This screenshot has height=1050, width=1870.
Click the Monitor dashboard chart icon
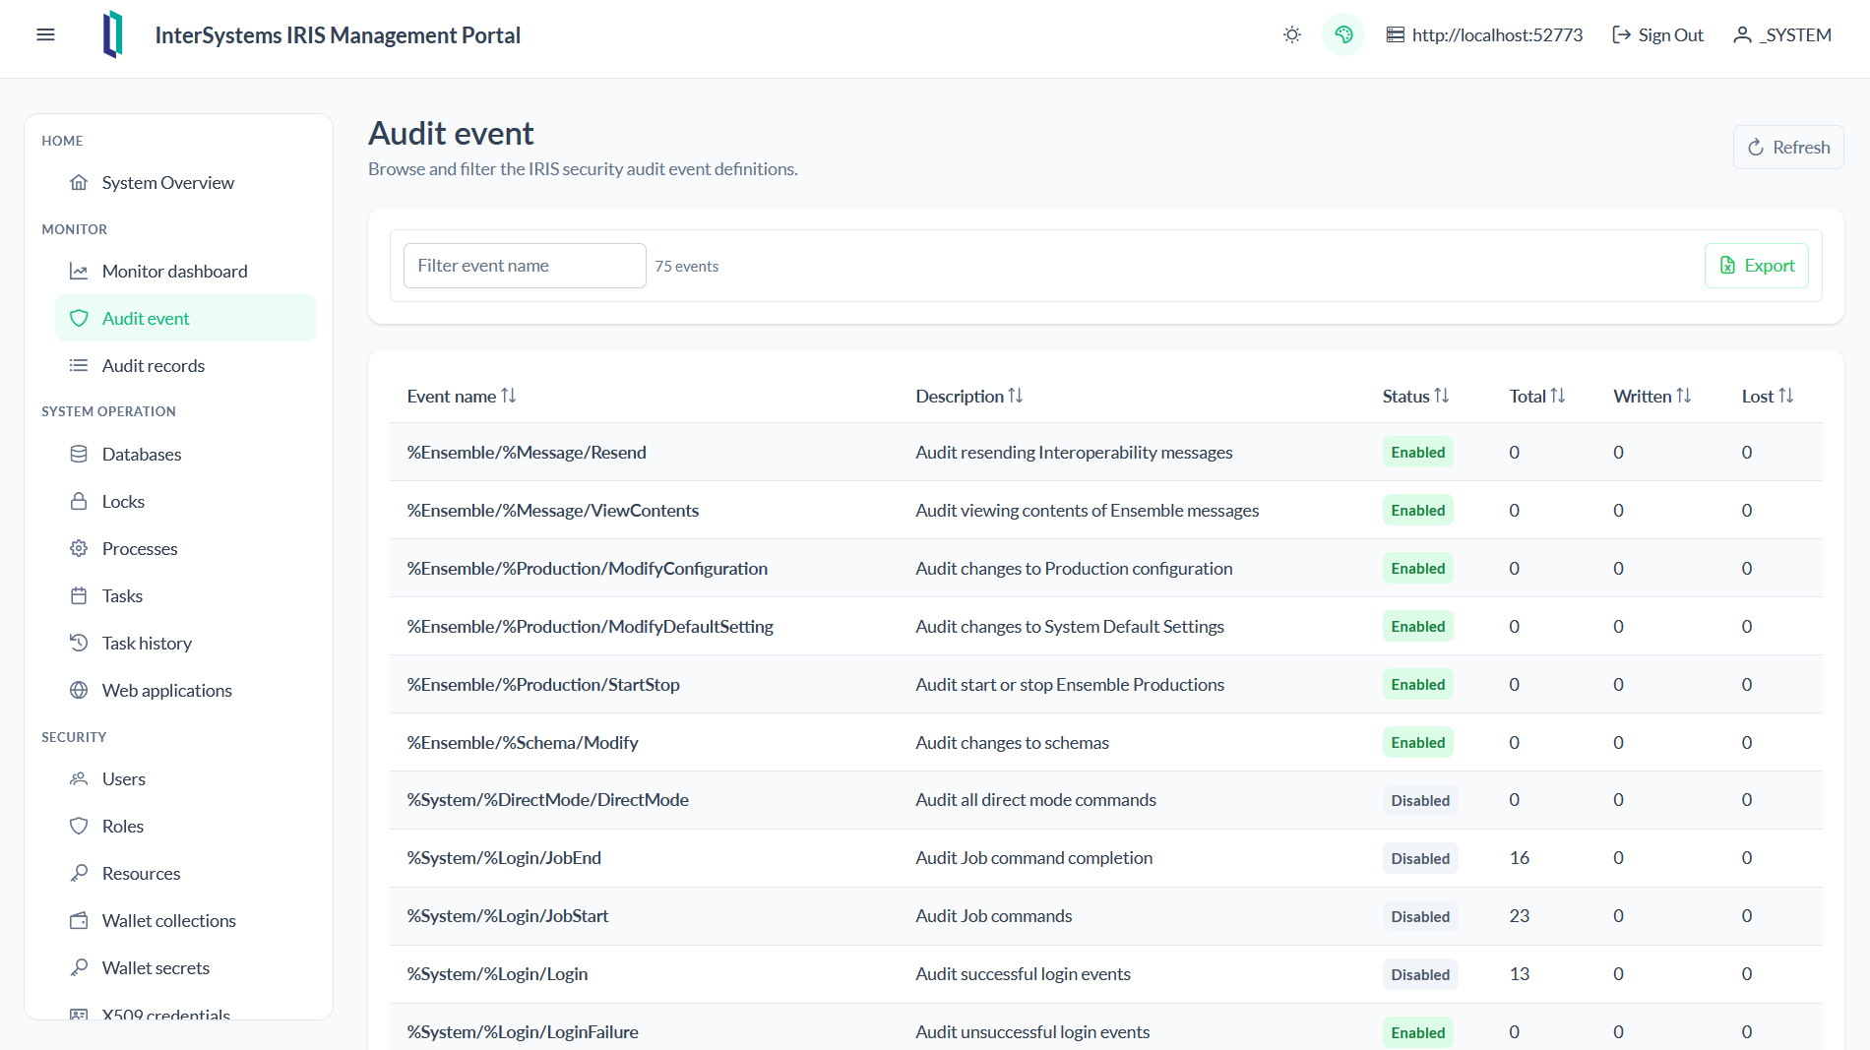pos(79,272)
